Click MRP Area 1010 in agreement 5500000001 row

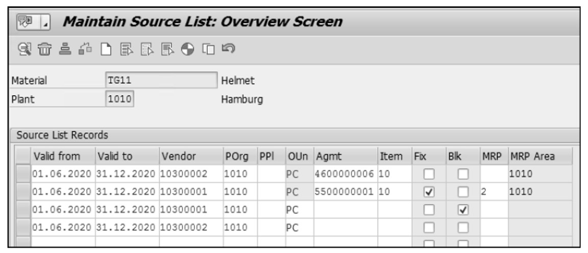tap(540, 192)
